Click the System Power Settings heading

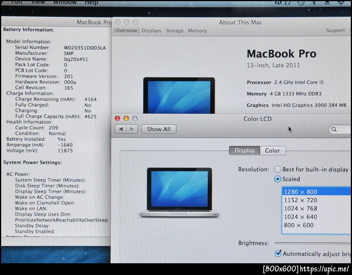point(32,162)
